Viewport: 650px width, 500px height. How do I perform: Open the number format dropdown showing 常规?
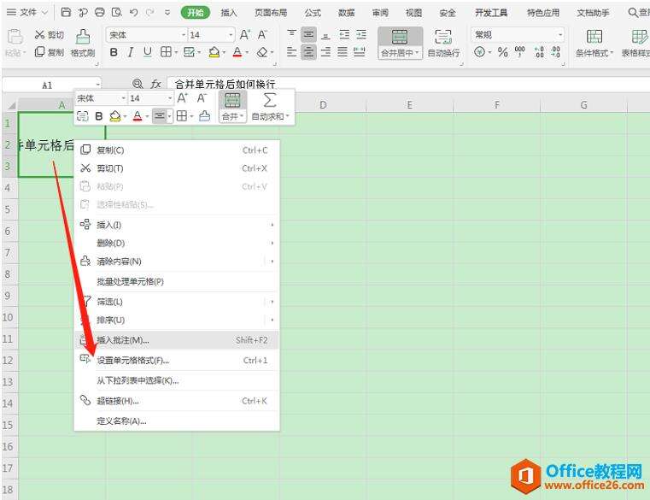(x=560, y=35)
